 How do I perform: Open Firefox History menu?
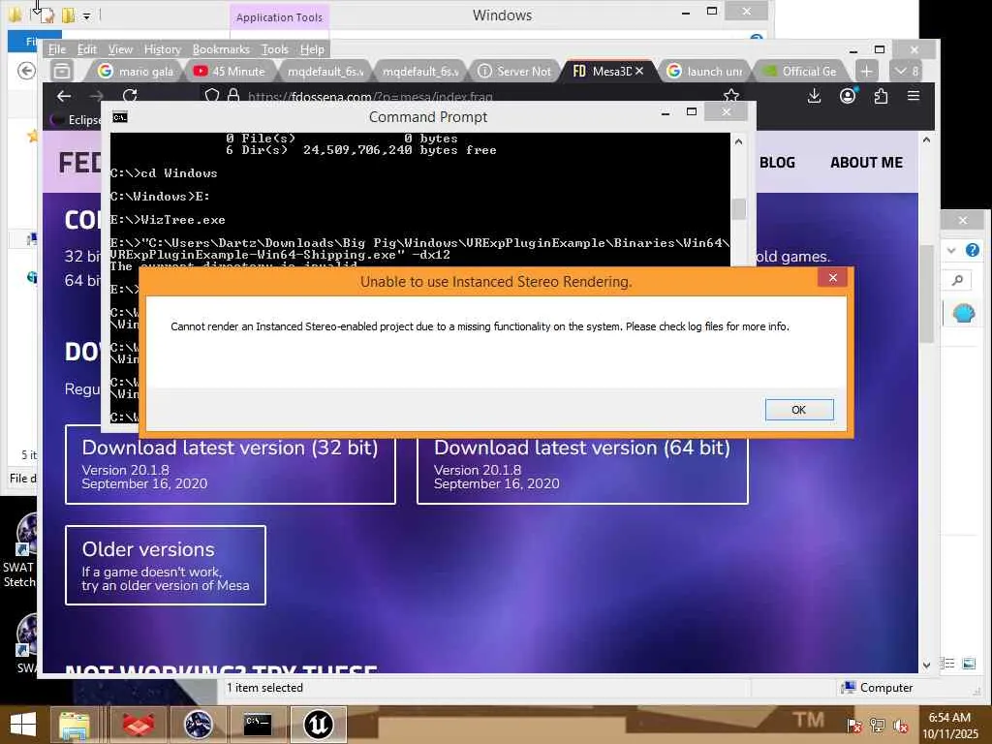click(x=162, y=49)
